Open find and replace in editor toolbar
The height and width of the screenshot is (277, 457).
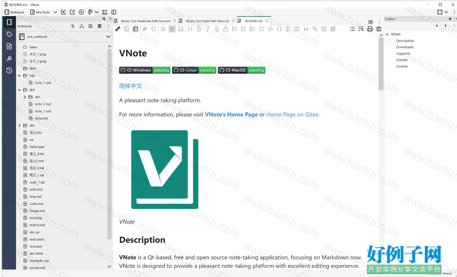tap(361, 29)
